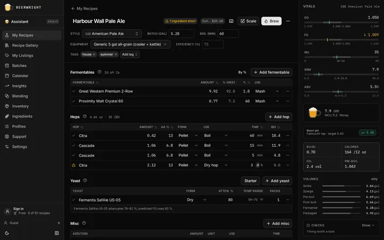
Task: Click Add fermentable button
Action: coord(271,72)
